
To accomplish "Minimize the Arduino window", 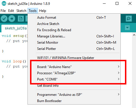I will coord(104,4).
